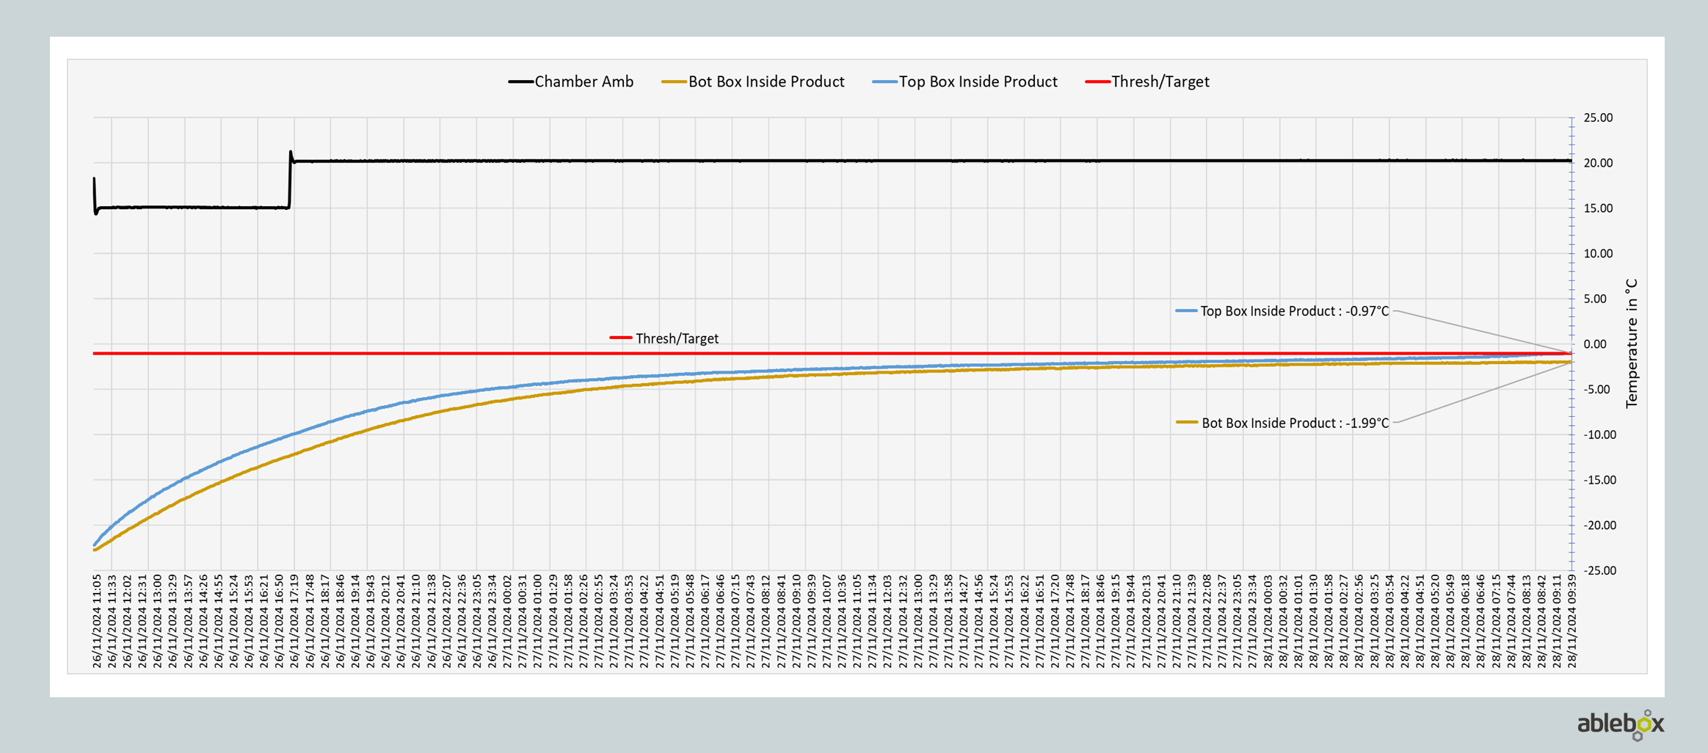Click the inline Thresh/Target label above red line
The width and height of the screenshot is (1708, 753).
676,338
